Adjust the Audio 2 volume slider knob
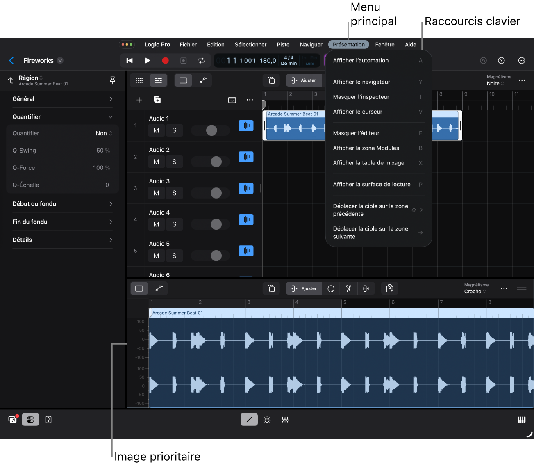 click(x=216, y=162)
